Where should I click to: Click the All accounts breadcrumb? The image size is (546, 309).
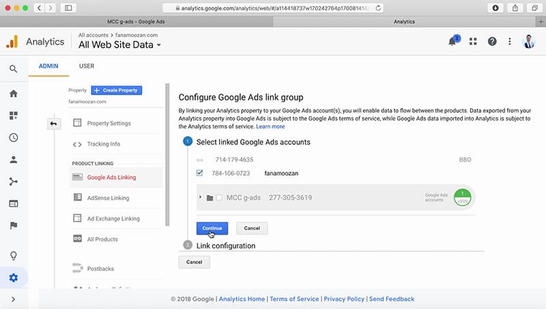click(94, 35)
